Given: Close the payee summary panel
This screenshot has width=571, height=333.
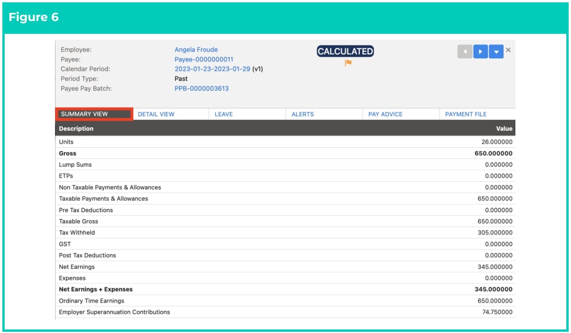Looking at the screenshot, I should coord(508,50).
